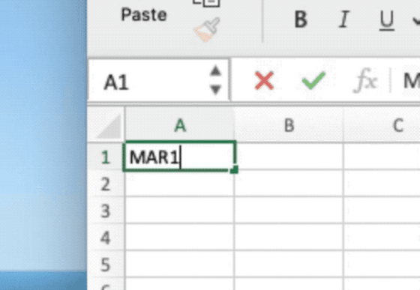
Task: Select cell B2
Action: tap(289, 184)
